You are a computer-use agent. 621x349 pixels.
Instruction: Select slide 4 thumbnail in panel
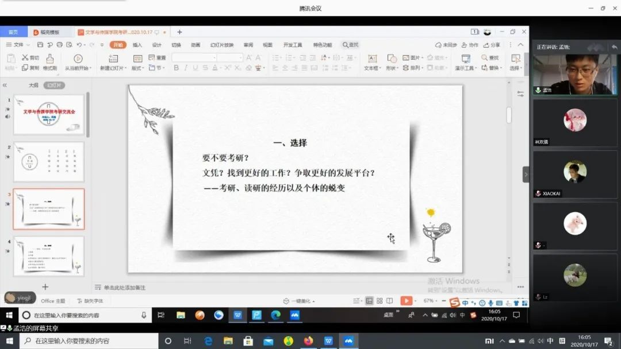49,256
